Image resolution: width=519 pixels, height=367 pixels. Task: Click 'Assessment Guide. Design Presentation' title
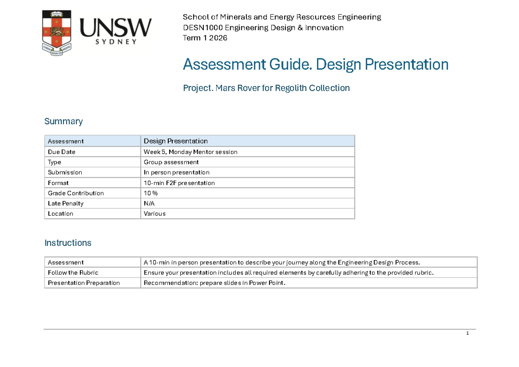click(x=316, y=65)
